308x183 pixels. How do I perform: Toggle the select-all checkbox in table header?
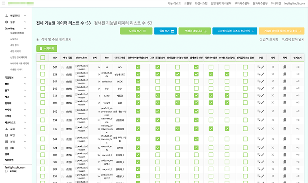coord(43,58)
